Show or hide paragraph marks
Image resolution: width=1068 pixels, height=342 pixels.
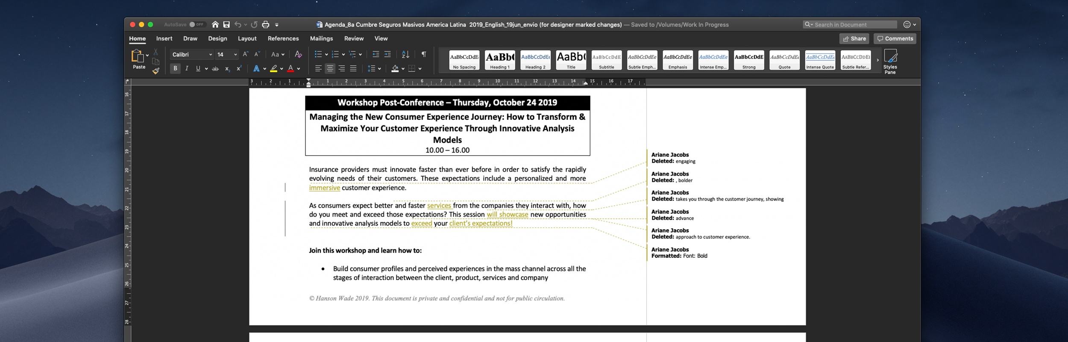click(424, 54)
